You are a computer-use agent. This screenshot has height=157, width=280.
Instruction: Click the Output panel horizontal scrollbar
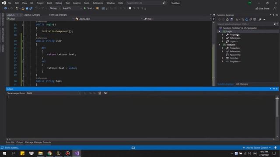pos(140,139)
